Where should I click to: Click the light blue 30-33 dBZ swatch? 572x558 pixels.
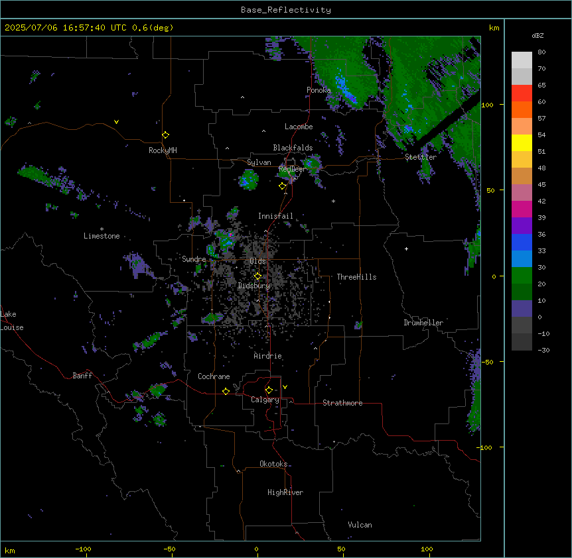(x=522, y=259)
